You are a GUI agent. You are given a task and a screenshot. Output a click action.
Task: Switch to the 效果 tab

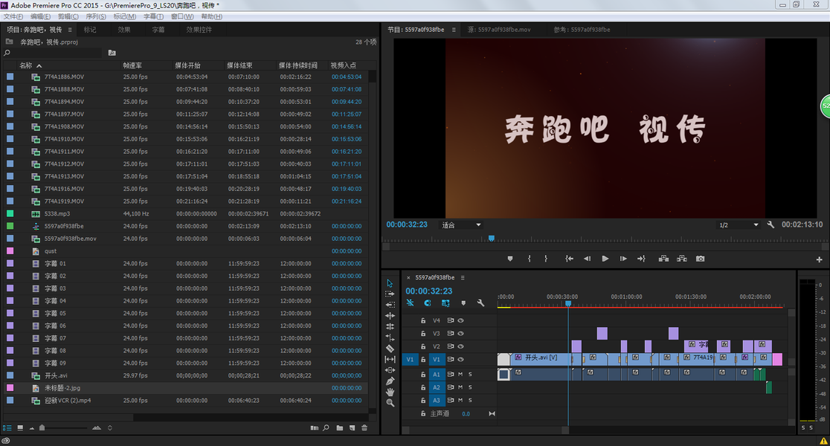pos(124,30)
